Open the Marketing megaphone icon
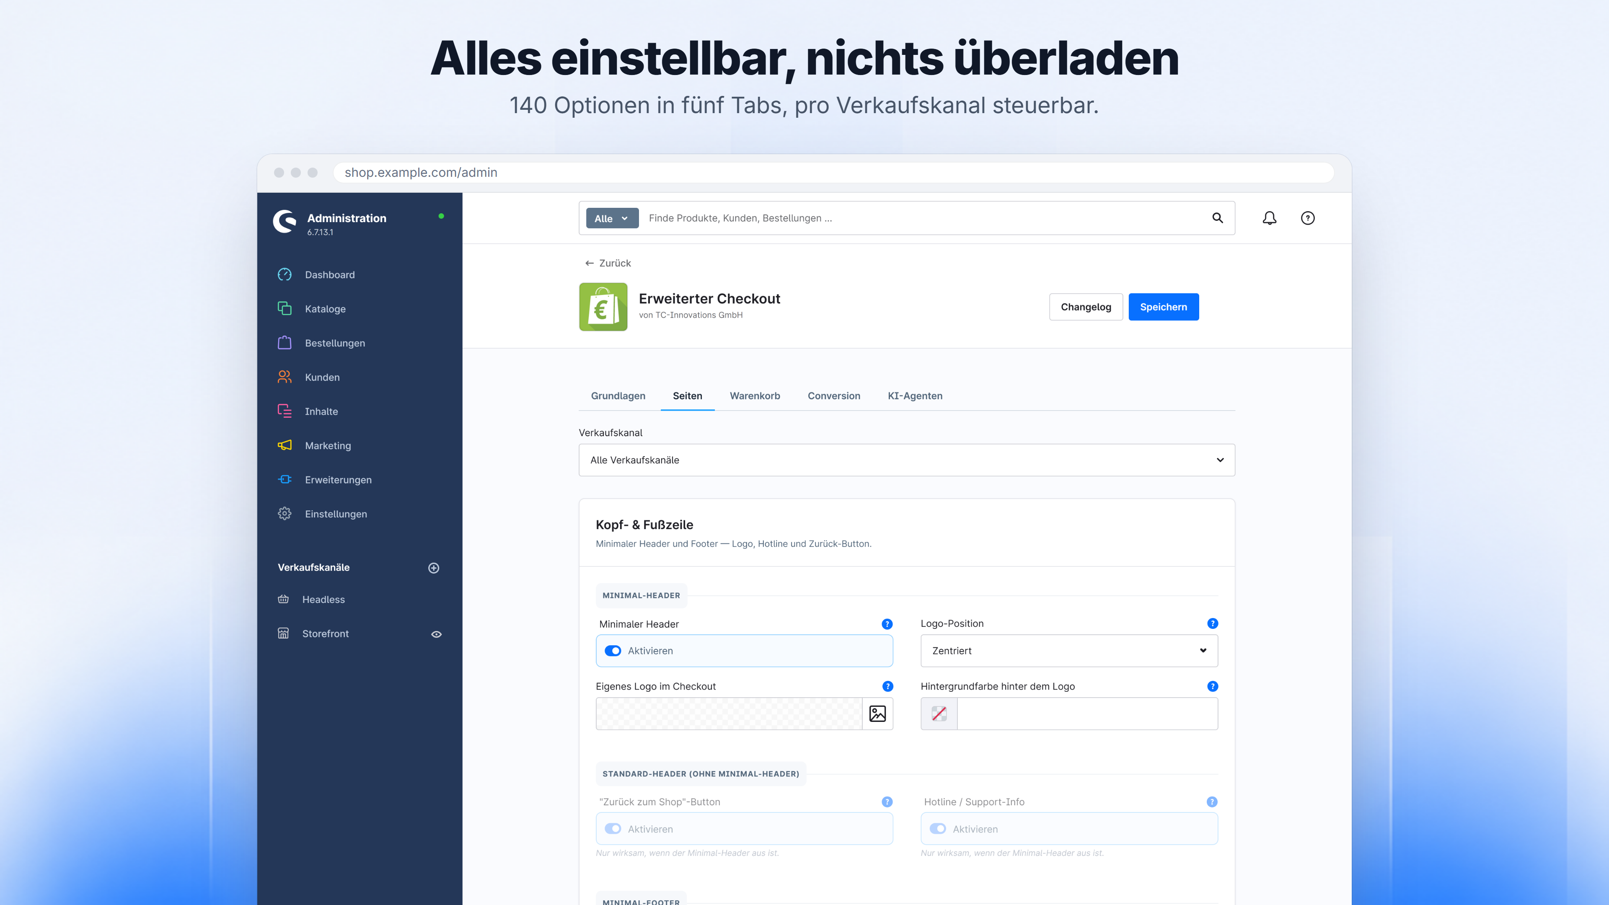This screenshot has height=905, width=1609. pyautogui.click(x=285, y=445)
